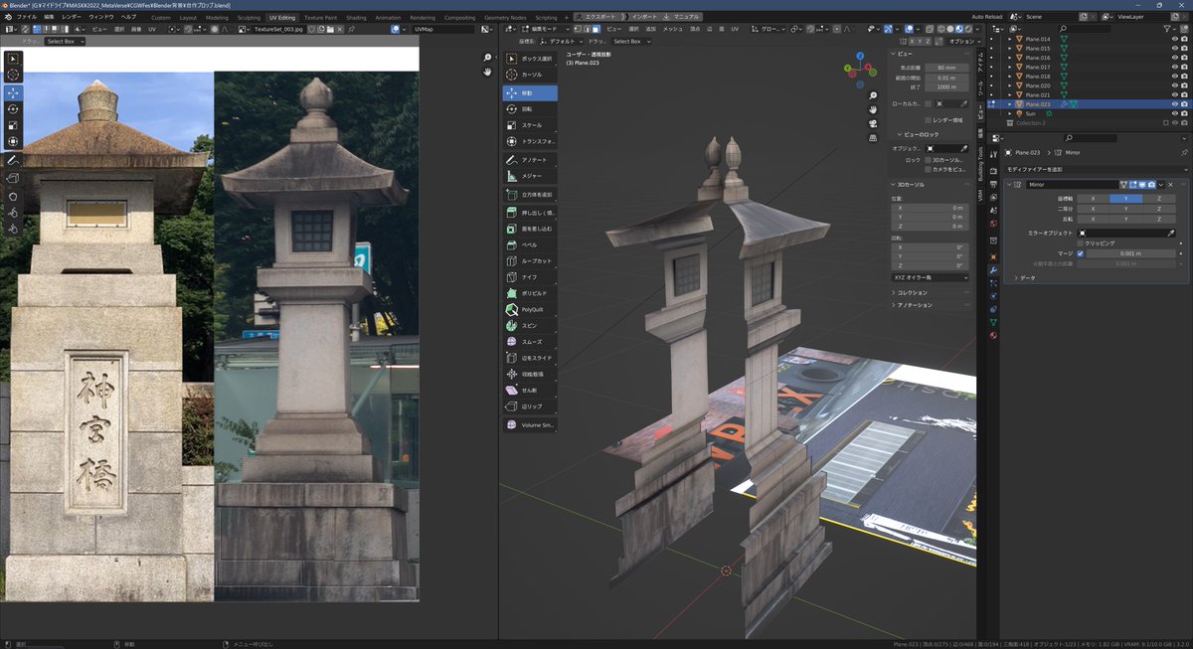
Task: Select the 辺リップ rip edge tool
Action: click(530, 406)
